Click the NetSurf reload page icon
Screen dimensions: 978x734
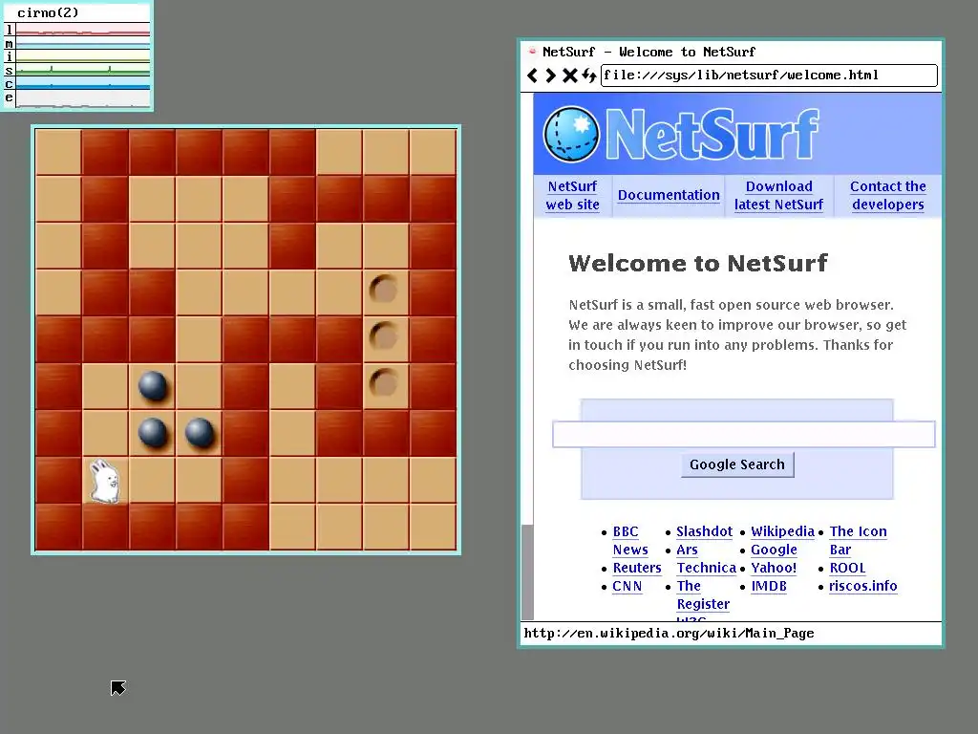(x=588, y=76)
